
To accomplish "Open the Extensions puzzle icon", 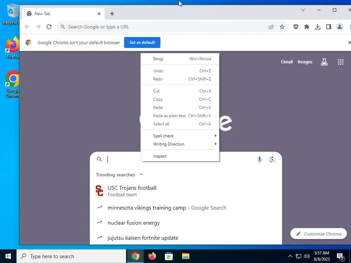I will click(x=307, y=27).
